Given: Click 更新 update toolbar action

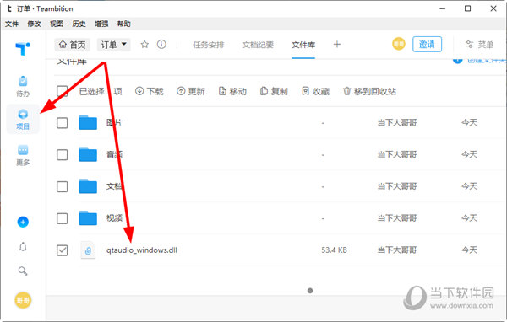Looking at the screenshot, I should 191,91.
